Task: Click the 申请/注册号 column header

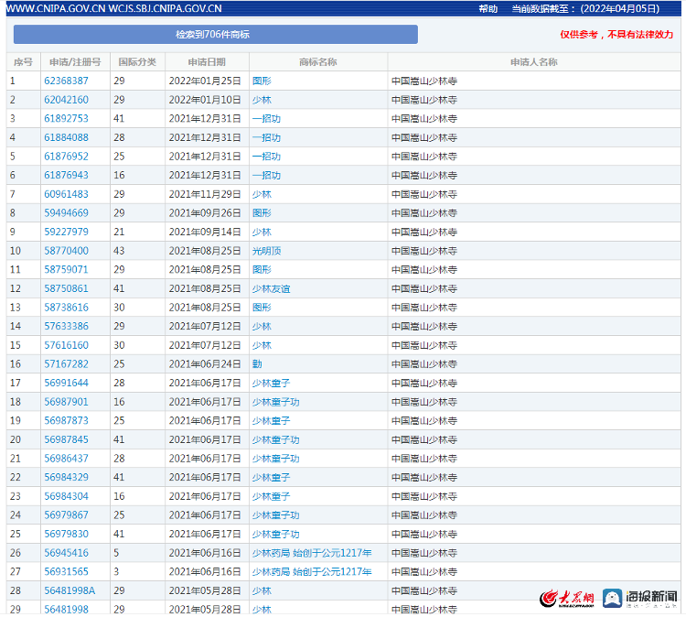Action: tap(75, 62)
